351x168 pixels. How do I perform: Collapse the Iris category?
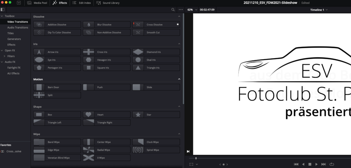click(179, 44)
